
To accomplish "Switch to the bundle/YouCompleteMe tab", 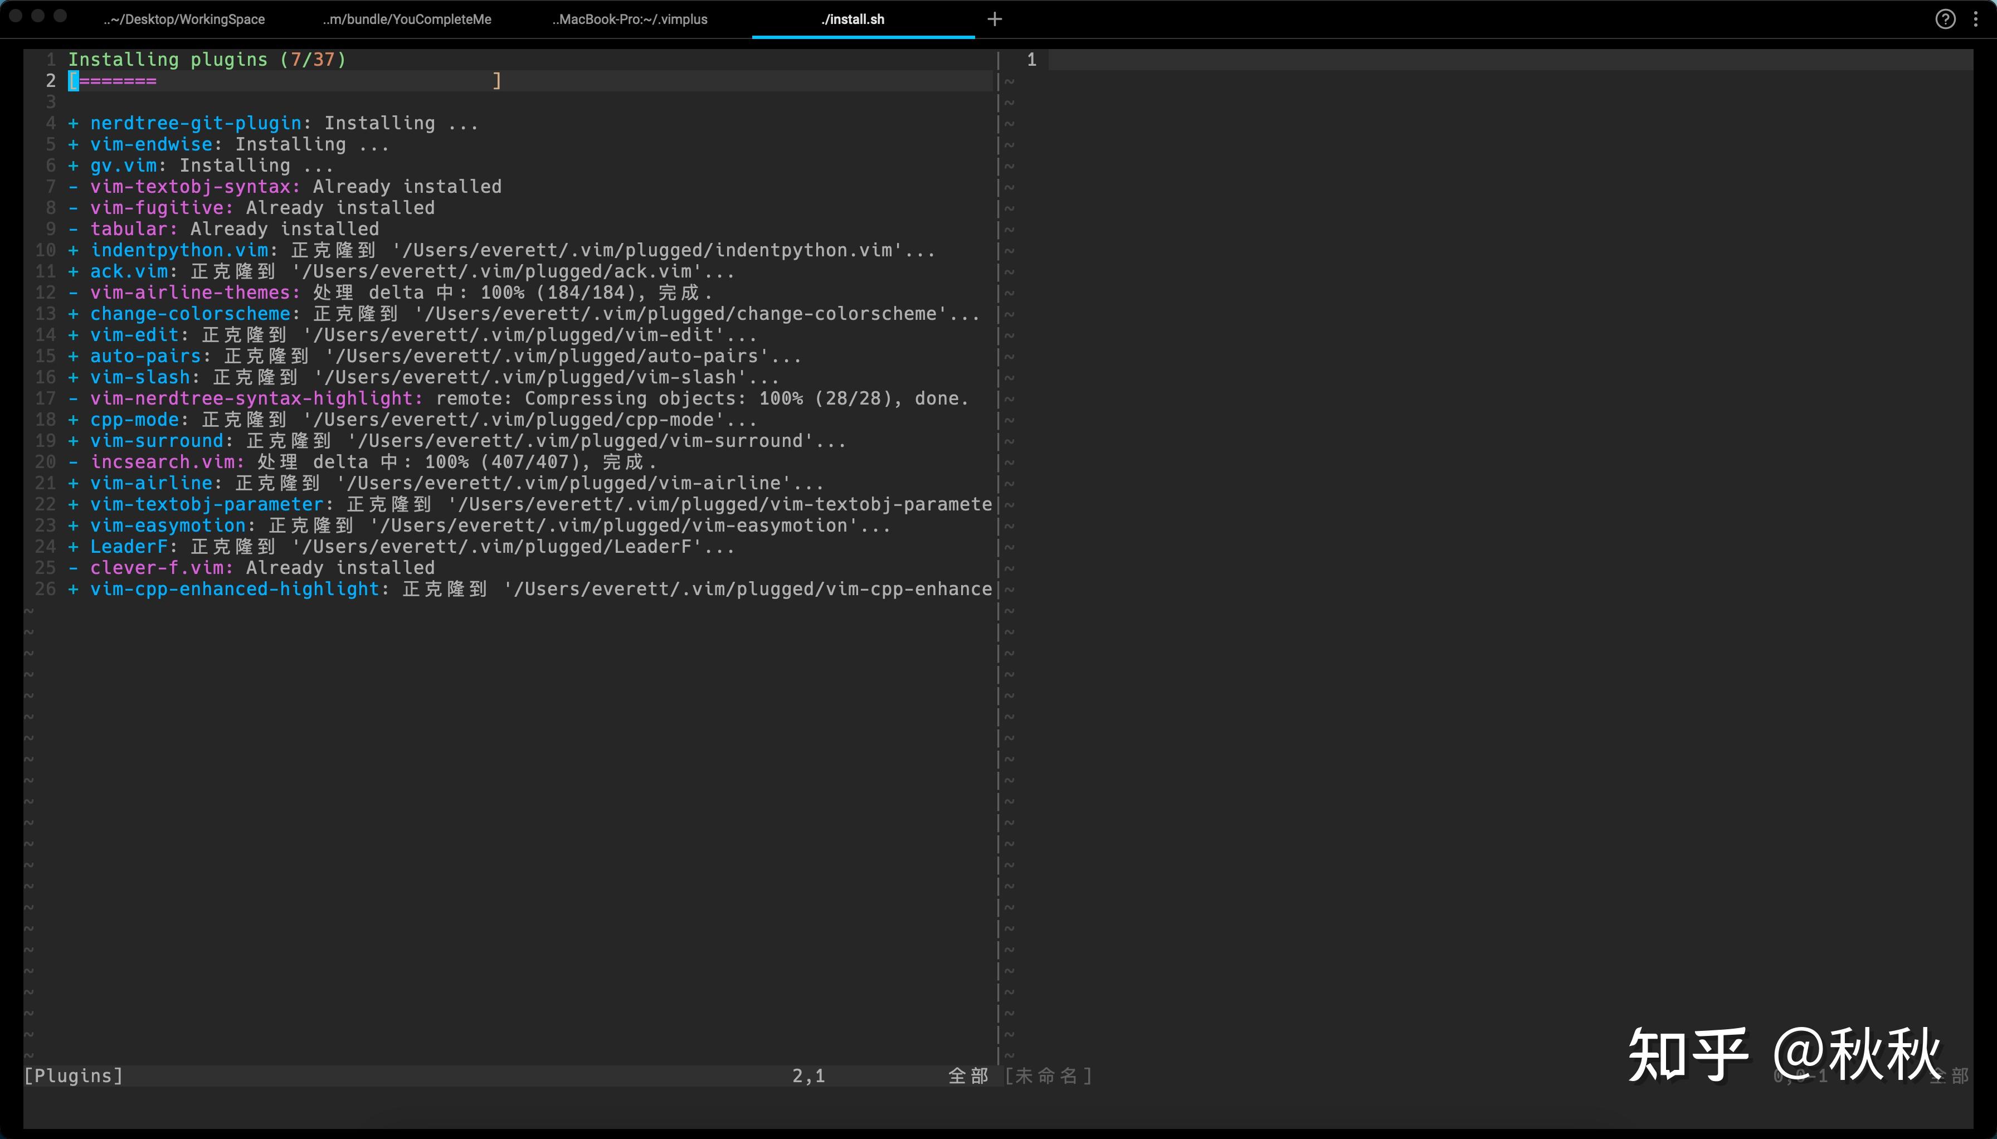I will click(407, 20).
